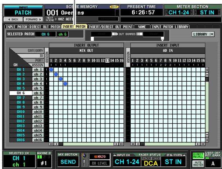Click the BACK navigation button
The width and height of the screenshot is (222, 169).
click(x=13, y=19)
